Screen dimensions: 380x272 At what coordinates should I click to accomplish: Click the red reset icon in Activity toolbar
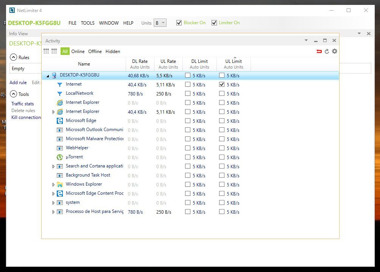[319, 51]
